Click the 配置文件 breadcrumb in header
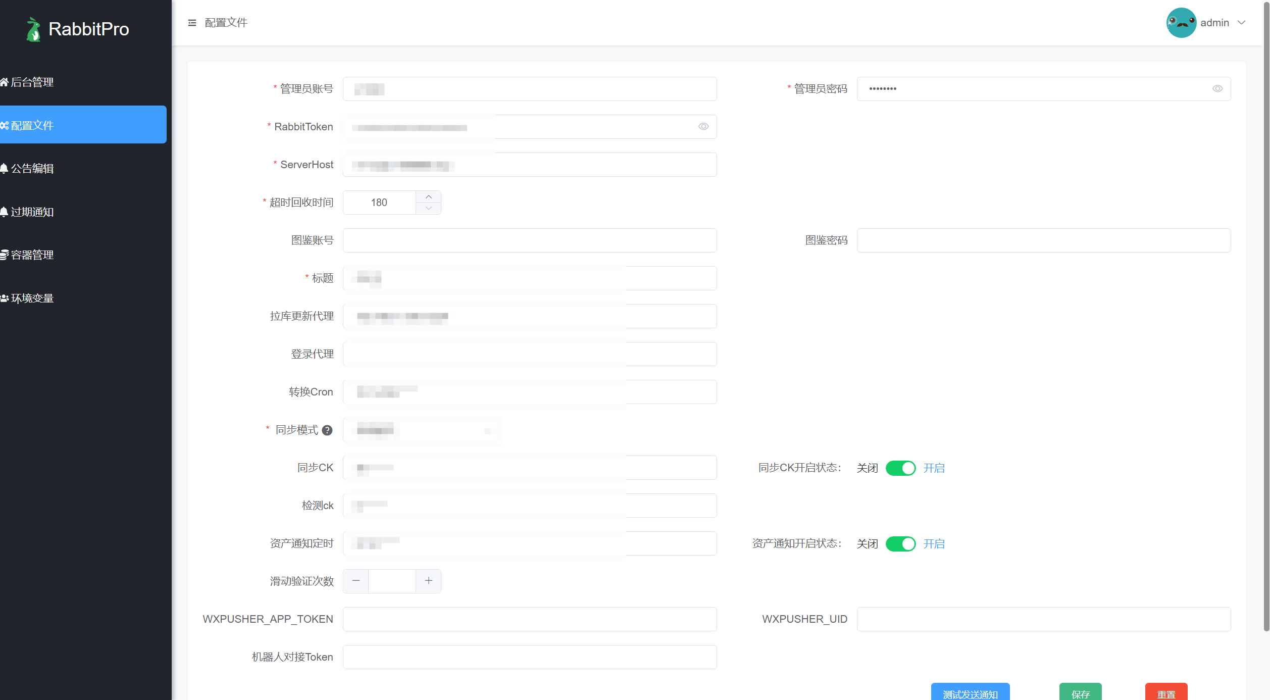This screenshot has width=1270, height=700. click(x=226, y=23)
